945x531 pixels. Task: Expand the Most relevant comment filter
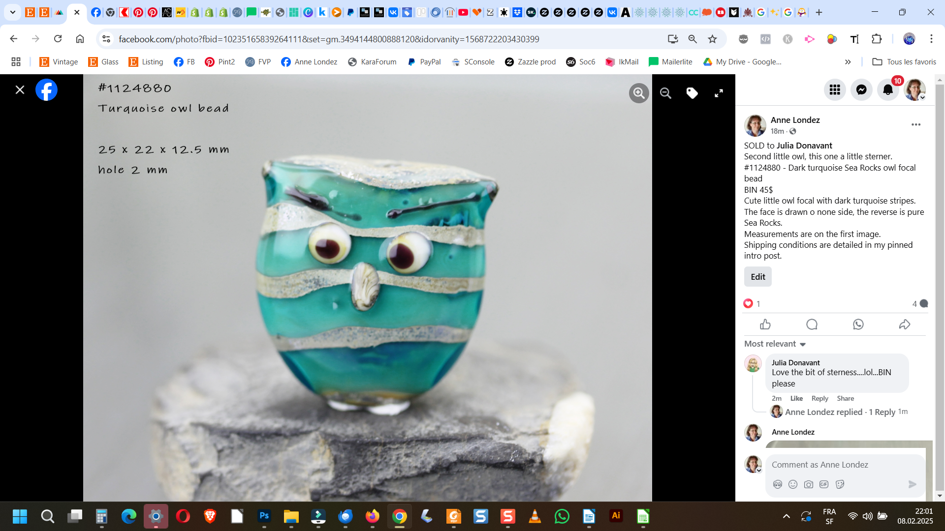pos(775,344)
